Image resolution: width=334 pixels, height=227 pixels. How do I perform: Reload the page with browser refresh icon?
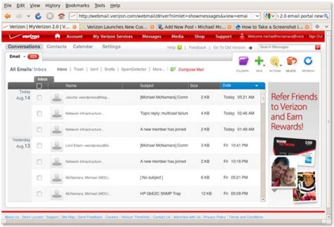coord(38,16)
